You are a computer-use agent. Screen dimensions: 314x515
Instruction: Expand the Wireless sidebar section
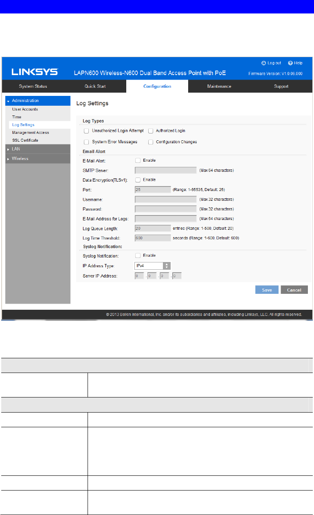tap(37, 158)
